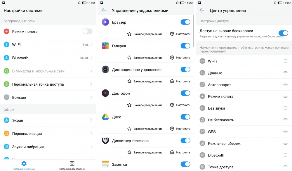This screenshot has width=292, height=171.
Task: Select the Настройки системы bottom tab
Action: coord(24,165)
